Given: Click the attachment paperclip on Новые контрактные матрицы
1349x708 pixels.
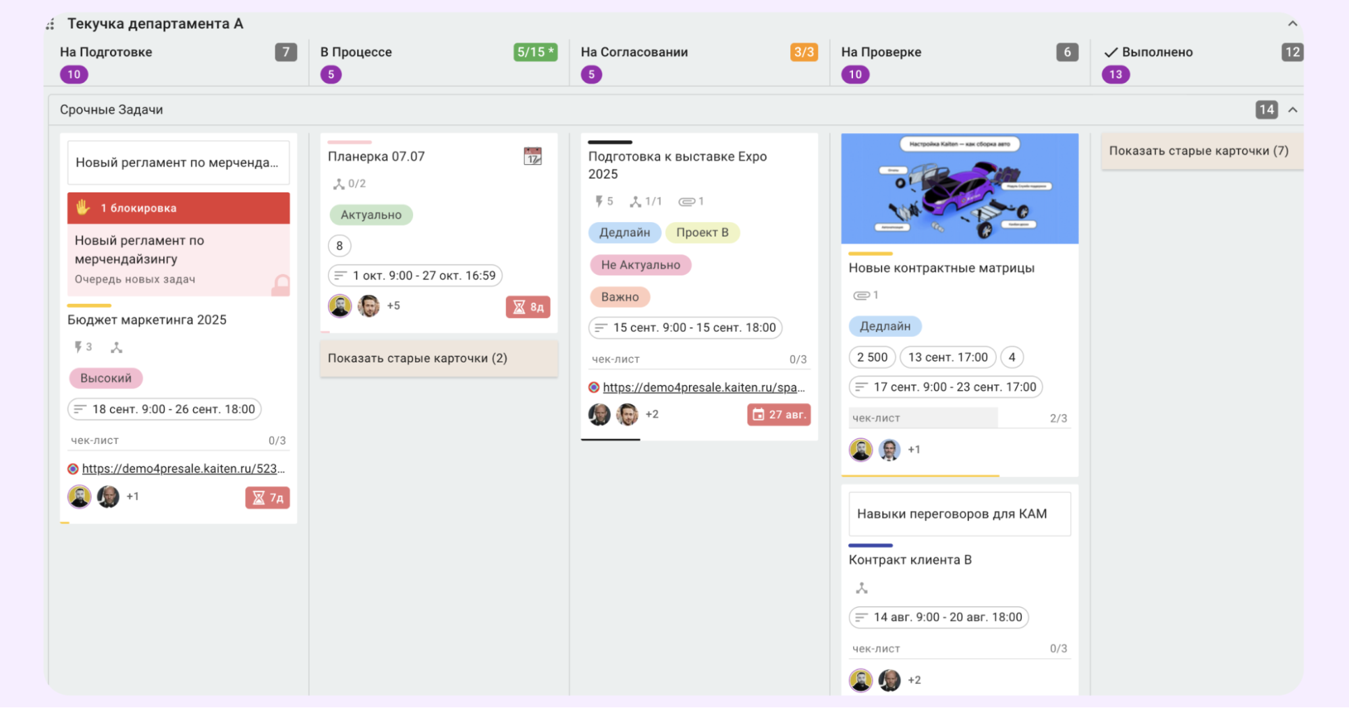Looking at the screenshot, I should pos(861,295).
